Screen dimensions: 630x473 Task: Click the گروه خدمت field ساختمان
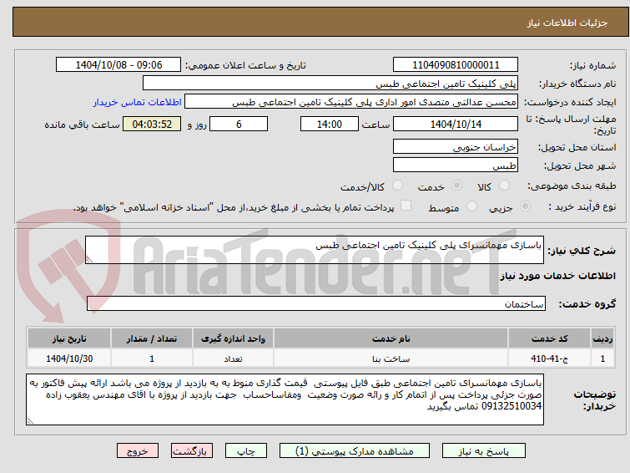(316, 304)
